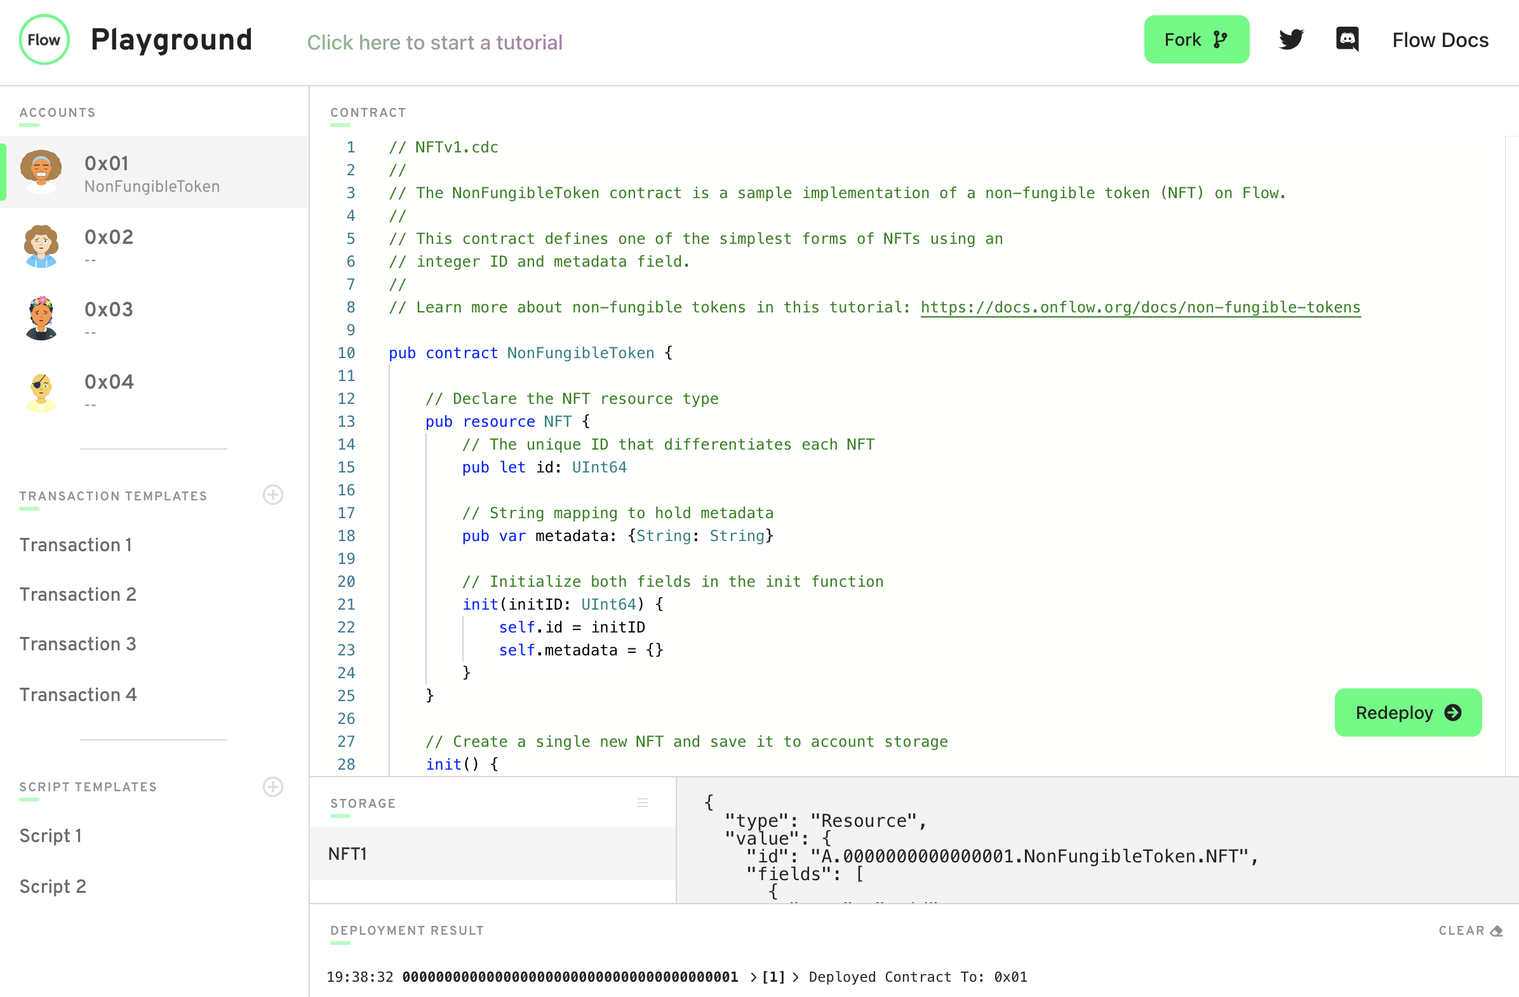Viewport: 1519px width, 997px height.
Task: Click the 0x02 account avatar
Action: (x=41, y=246)
